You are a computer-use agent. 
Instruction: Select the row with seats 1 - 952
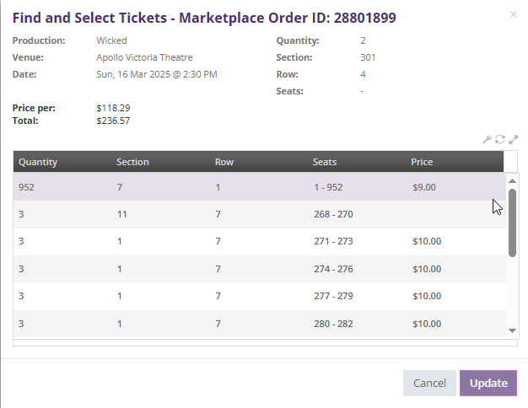pos(260,187)
